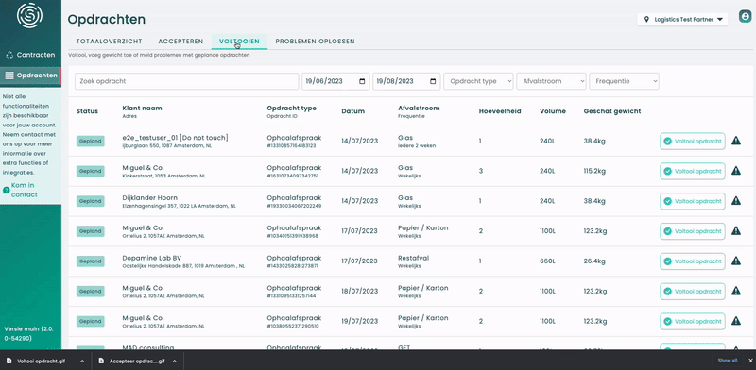Report a problem for e2e_testuser_01 order
This screenshot has width=756, height=370.
736,141
